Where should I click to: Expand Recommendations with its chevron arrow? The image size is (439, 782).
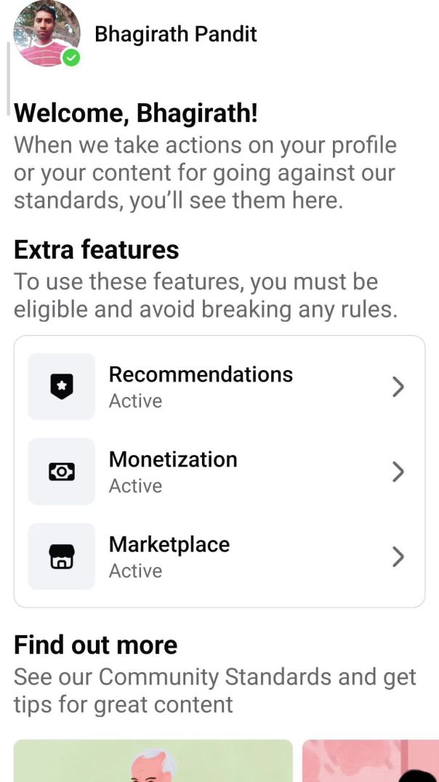click(398, 387)
